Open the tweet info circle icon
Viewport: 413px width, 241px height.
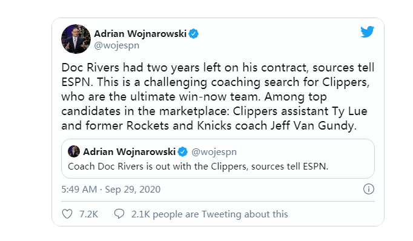(368, 189)
